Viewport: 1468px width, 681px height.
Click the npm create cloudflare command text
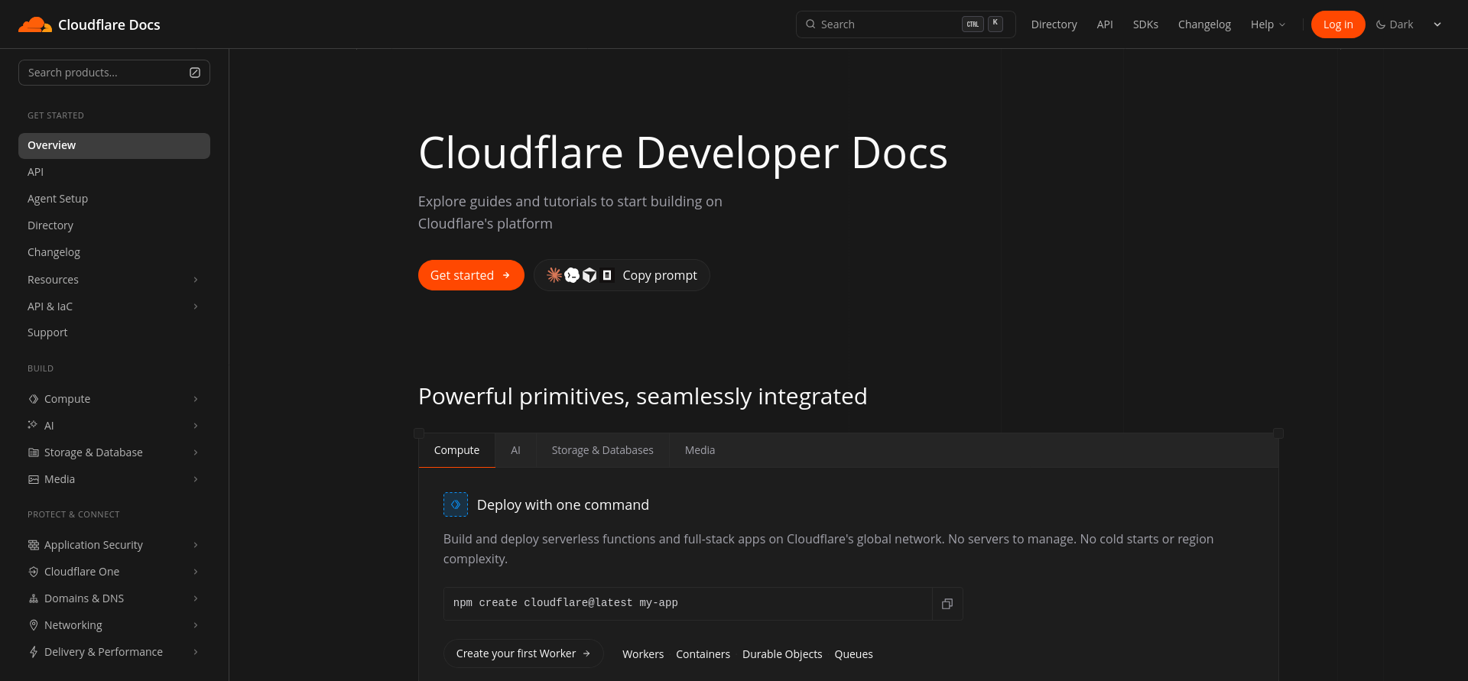566,603
